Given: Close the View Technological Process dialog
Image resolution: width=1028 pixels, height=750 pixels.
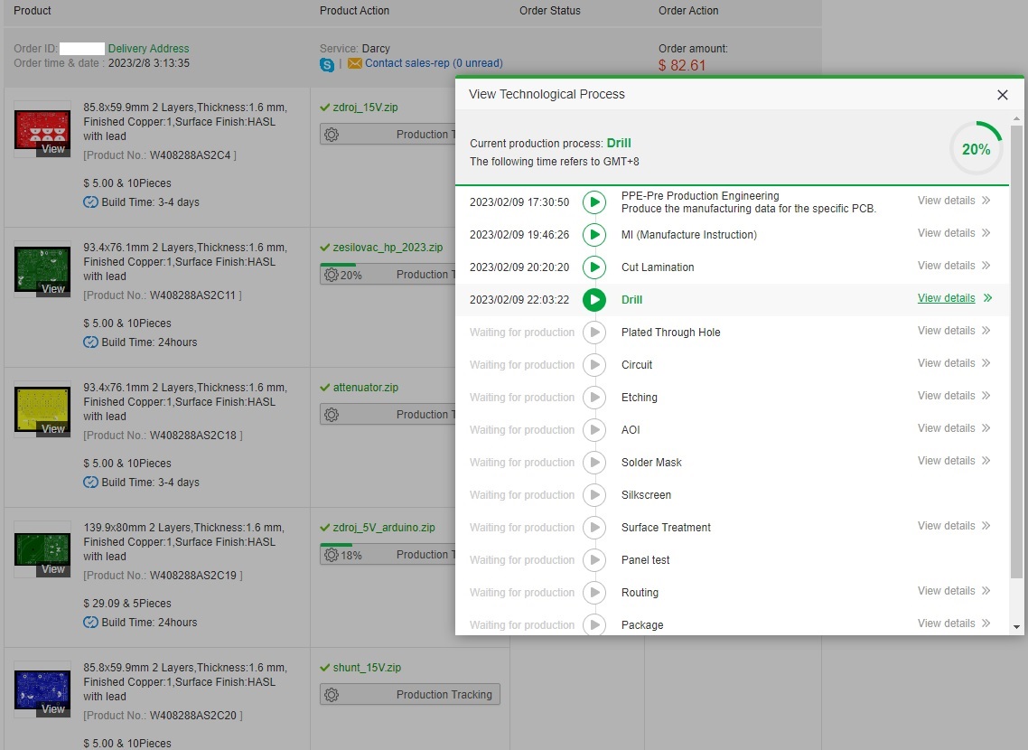Looking at the screenshot, I should click(1003, 95).
